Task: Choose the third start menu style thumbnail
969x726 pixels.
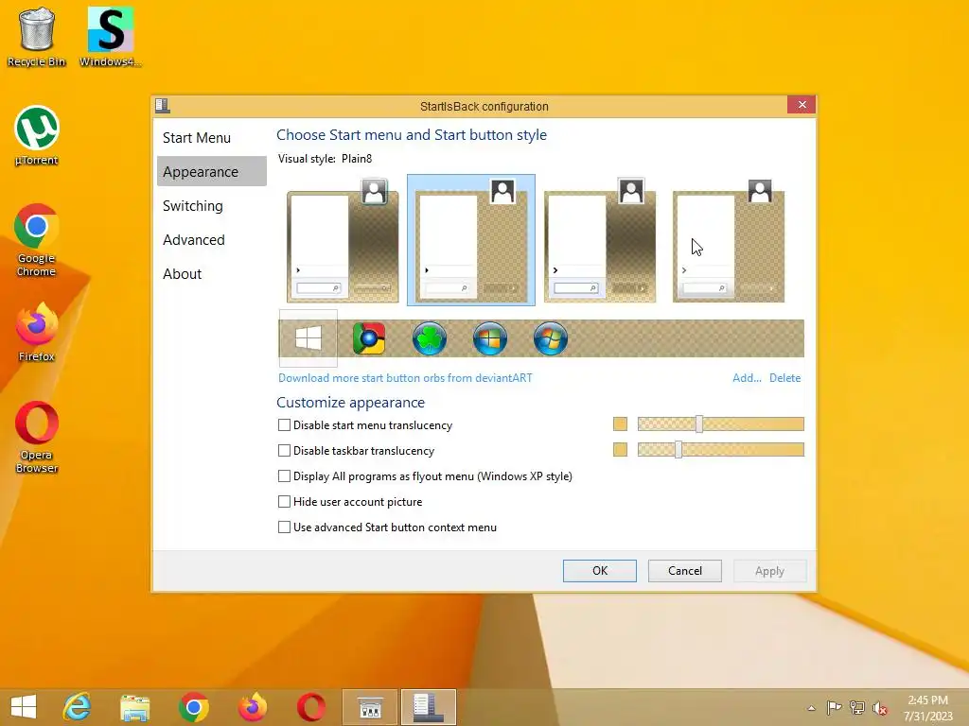Action: coord(599,240)
